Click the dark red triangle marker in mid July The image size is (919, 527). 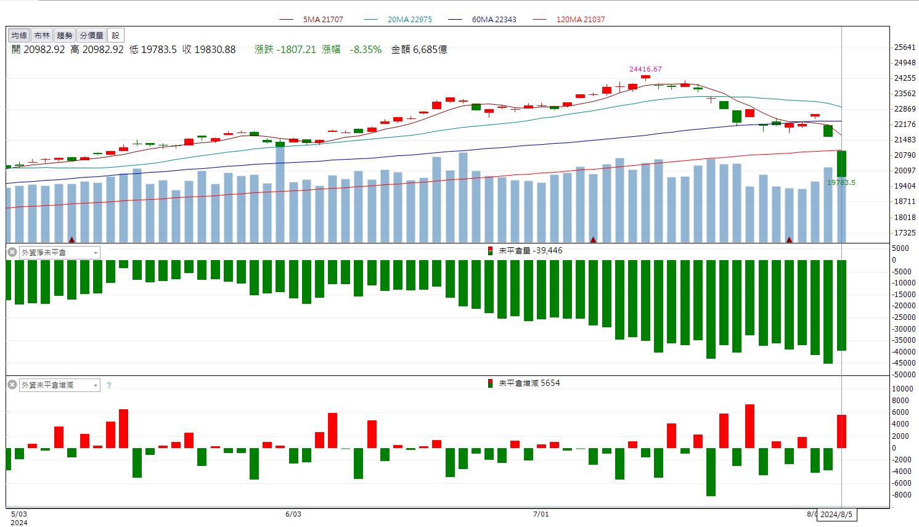(x=593, y=239)
